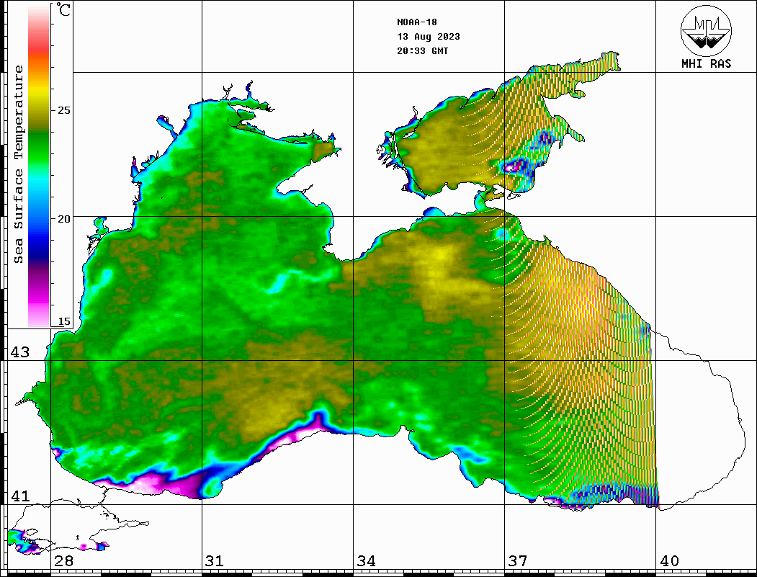Click the "°C" unit label
757x577 pixels.
click(63, 9)
